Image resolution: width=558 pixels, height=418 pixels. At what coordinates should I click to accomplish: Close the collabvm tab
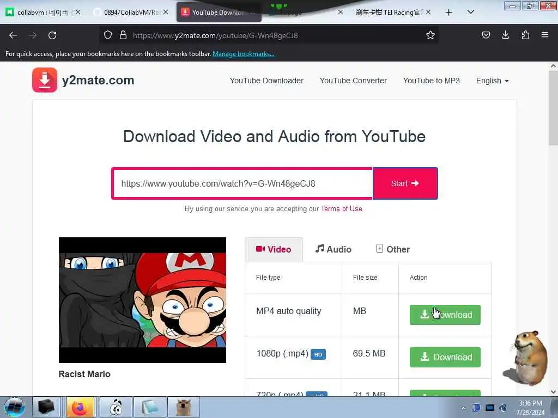[78, 12]
